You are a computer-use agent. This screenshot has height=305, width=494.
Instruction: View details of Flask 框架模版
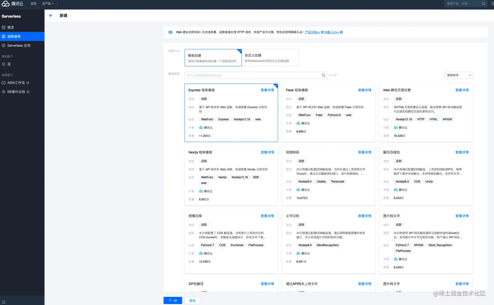click(x=365, y=90)
